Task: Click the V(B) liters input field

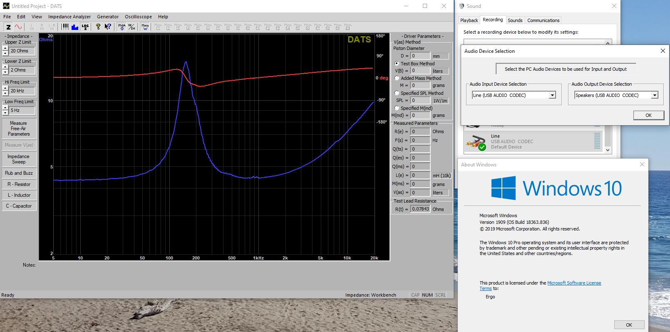Action: click(420, 71)
